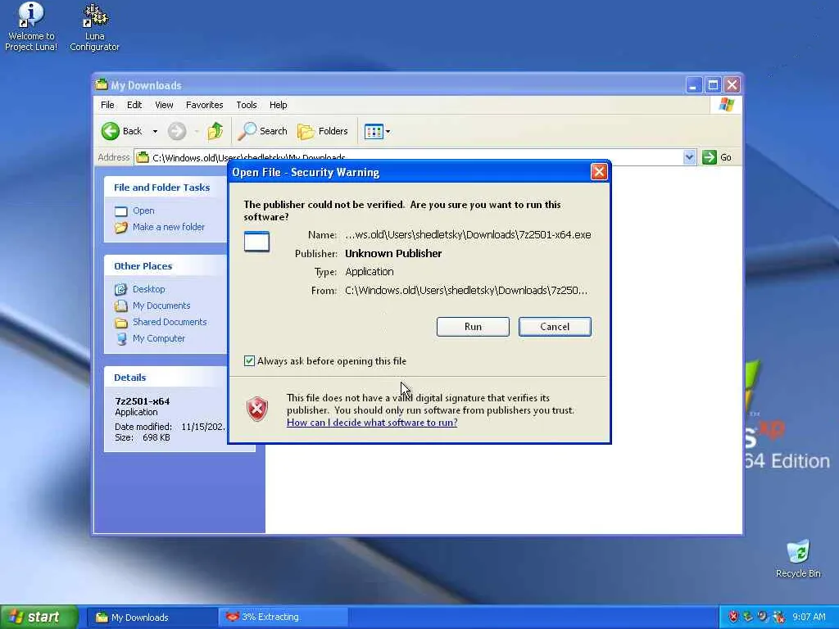Collapse the Other Places panel header
This screenshot has height=629, width=839.
(x=166, y=266)
